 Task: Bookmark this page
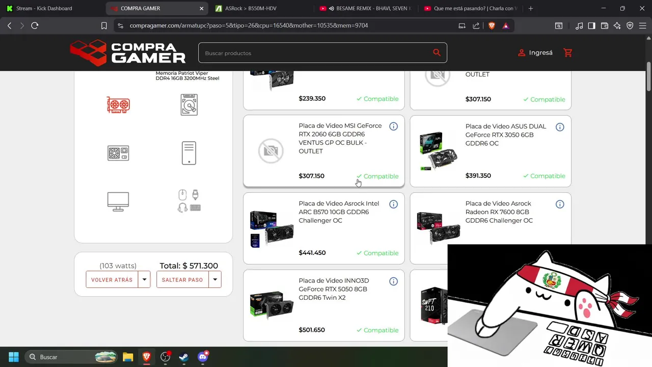pos(104,25)
